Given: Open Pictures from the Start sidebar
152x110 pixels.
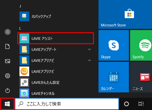Looking at the screenshot, I should (8, 61).
